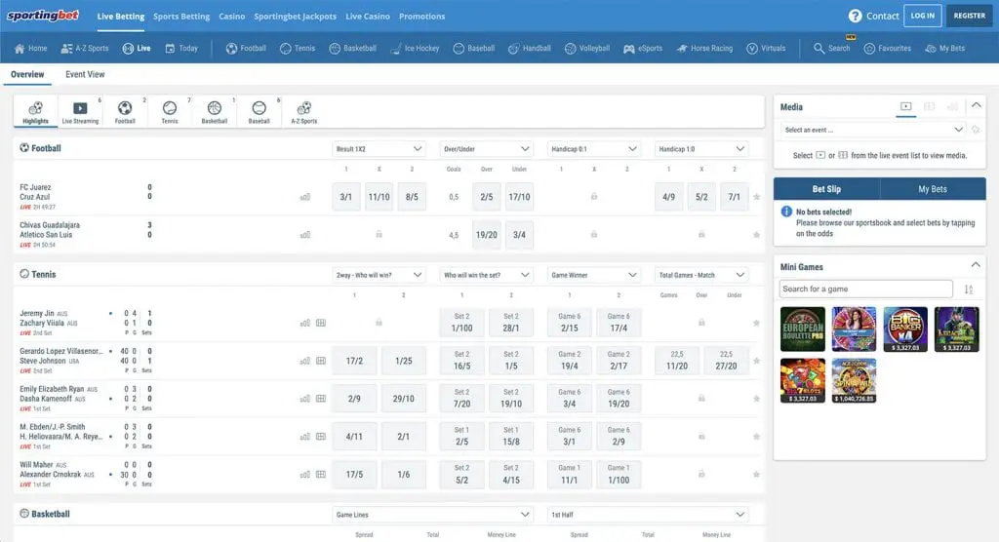Image resolution: width=999 pixels, height=542 pixels.
Task: Bet on FC Juarez at 3/1
Action: tap(346, 197)
